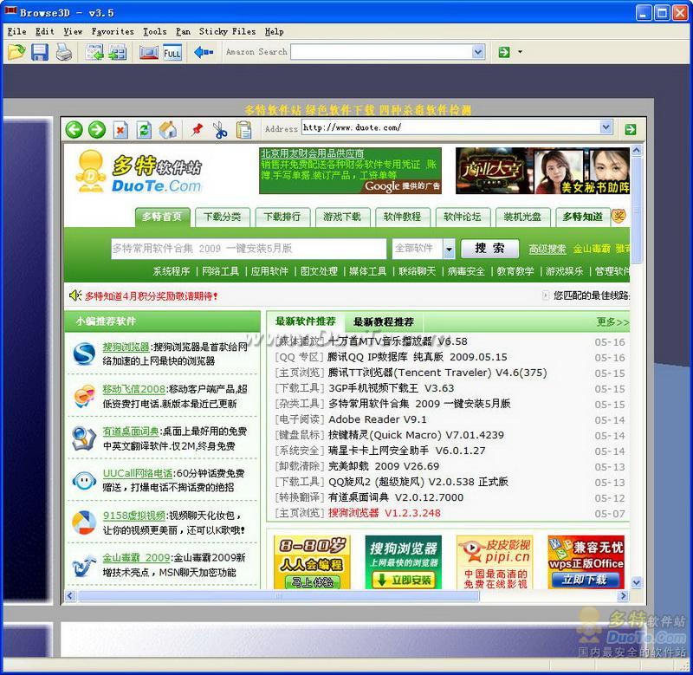Expand the address bar URL dropdown
Image resolution: width=693 pixels, height=675 pixels.
click(606, 127)
